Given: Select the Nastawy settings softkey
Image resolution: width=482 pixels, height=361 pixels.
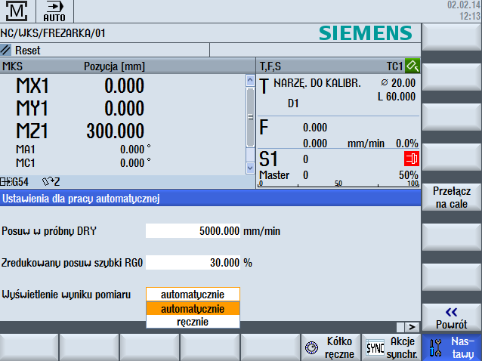Looking at the screenshot, I should pos(452,347).
